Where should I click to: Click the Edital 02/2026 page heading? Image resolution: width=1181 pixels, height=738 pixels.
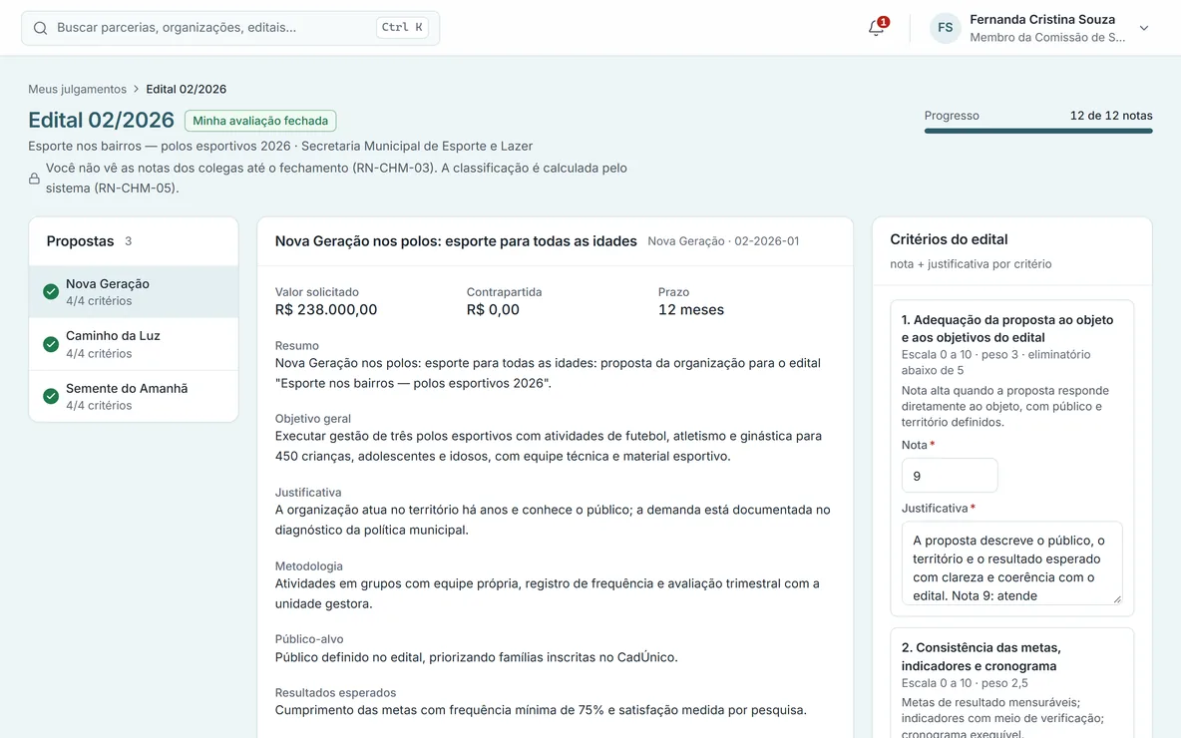pos(101,120)
